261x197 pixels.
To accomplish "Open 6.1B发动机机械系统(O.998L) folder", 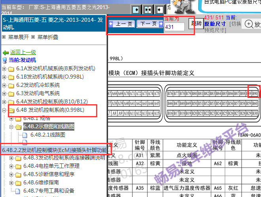I will click(50, 77).
